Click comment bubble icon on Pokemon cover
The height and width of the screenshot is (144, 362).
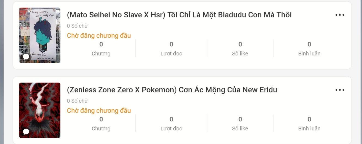tap(26, 132)
